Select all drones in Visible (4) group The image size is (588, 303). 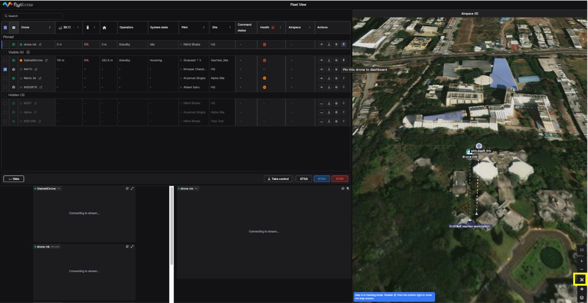[5, 52]
